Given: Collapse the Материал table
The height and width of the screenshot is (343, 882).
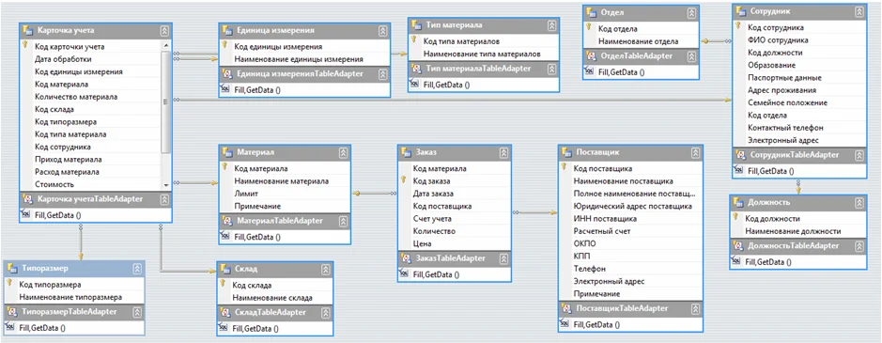Looking at the screenshot, I should point(344,152).
